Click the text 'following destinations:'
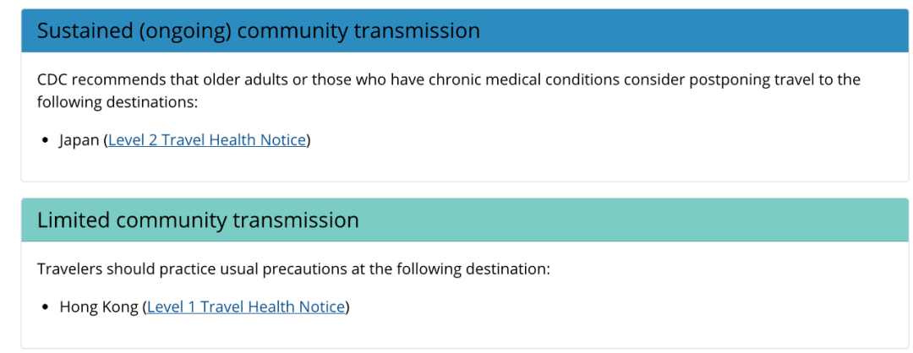The height and width of the screenshot is (353, 913). [116, 102]
